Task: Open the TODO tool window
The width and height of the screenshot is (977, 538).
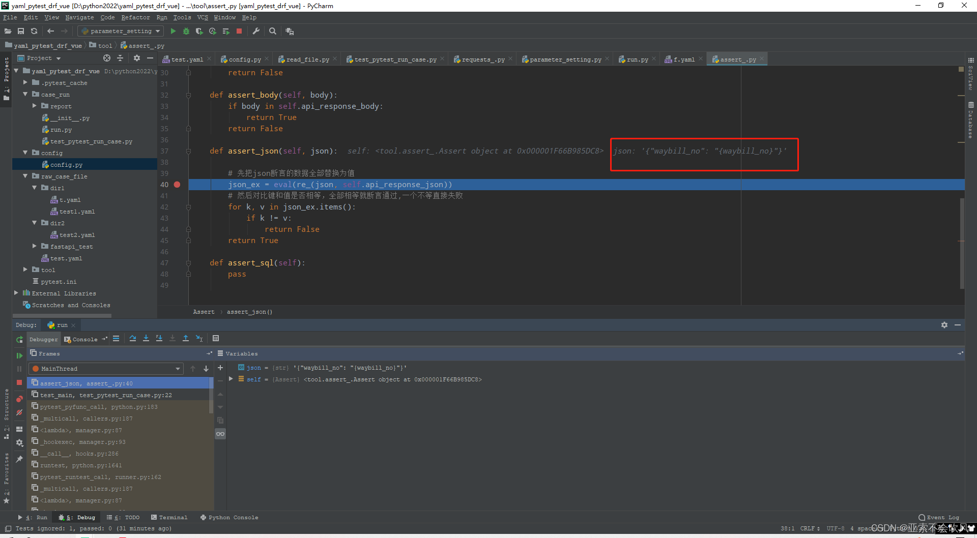Action: pyautogui.click(x=123, y=518)
